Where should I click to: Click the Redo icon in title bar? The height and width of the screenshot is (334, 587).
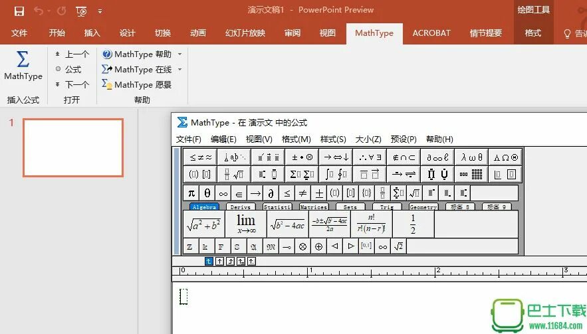click(x=61, y=11)
